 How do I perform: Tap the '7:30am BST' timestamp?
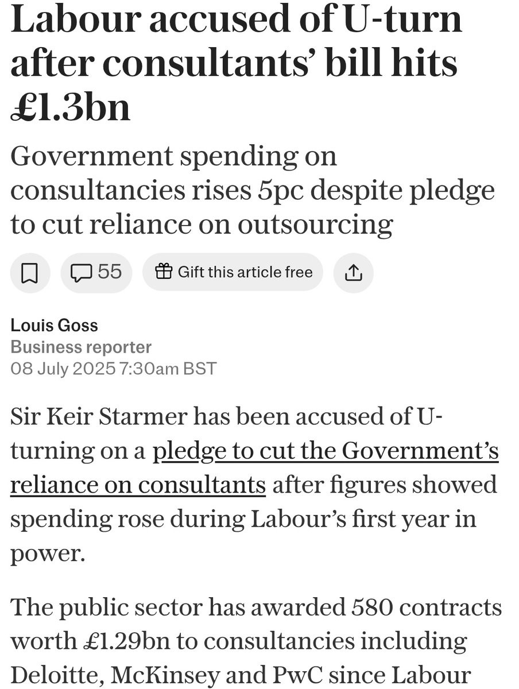(166, 368)
